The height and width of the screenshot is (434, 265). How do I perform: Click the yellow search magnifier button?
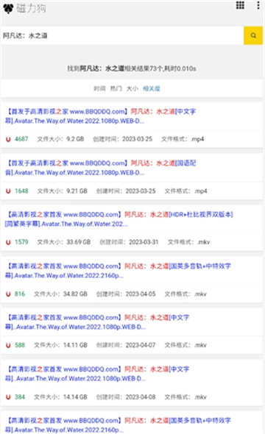(253, 35)
